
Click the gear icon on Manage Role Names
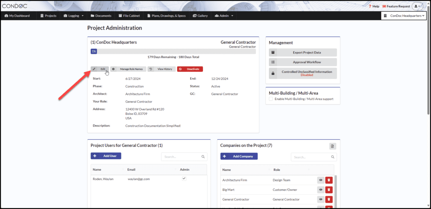pos(113,69)
